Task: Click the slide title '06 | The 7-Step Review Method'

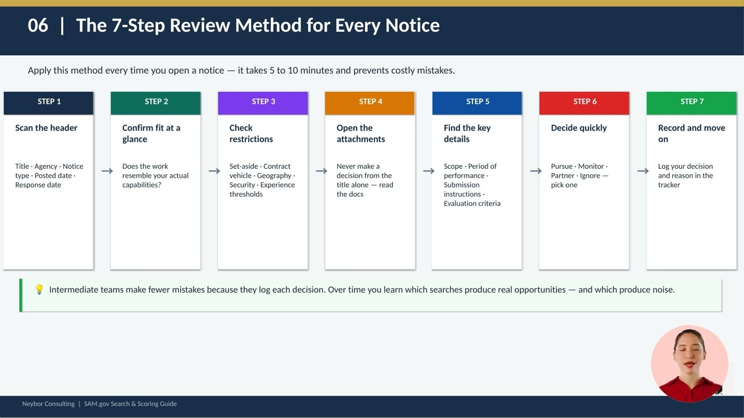Action: [234, 25]
